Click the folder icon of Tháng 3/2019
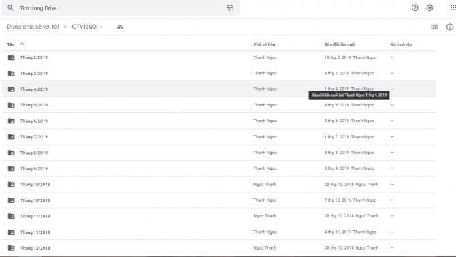 click(11, 73)
